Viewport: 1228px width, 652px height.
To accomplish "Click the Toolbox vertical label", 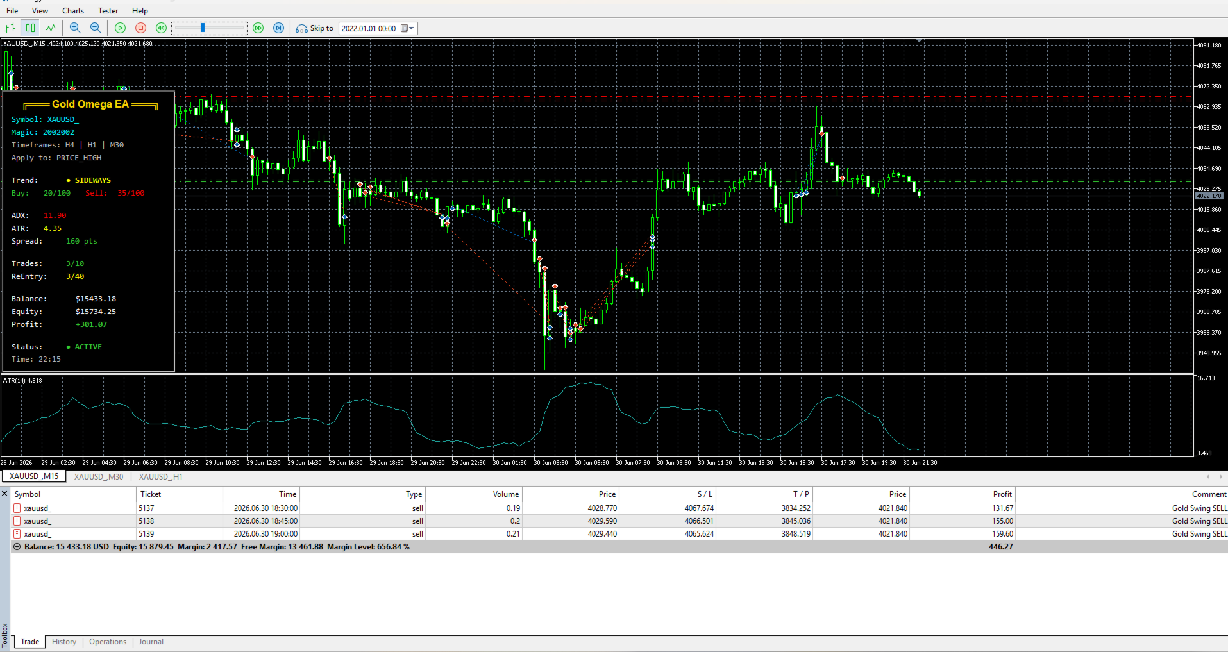I will 4,635.
